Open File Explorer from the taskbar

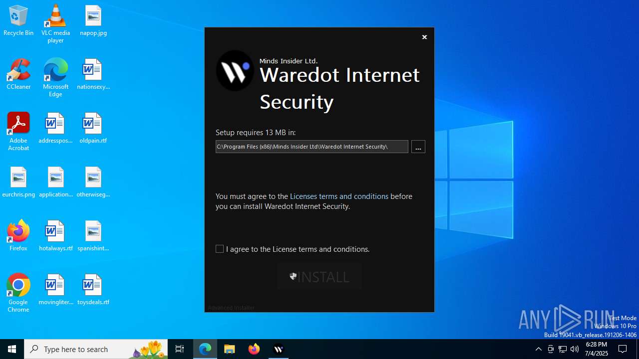[230, 349]
